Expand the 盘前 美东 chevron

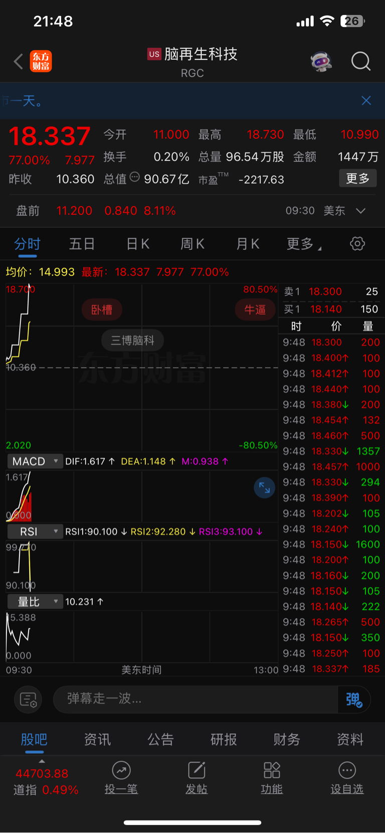(x=360, y=211)
